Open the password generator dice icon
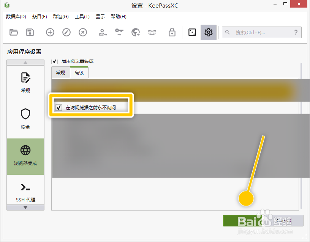Image resolution: width=310 pixels, height=242 pixels. coord(192,32)
